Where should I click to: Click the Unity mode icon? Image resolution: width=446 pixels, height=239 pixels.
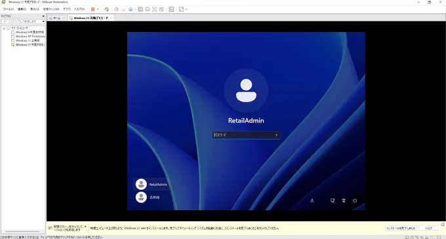tap(161, 9)
